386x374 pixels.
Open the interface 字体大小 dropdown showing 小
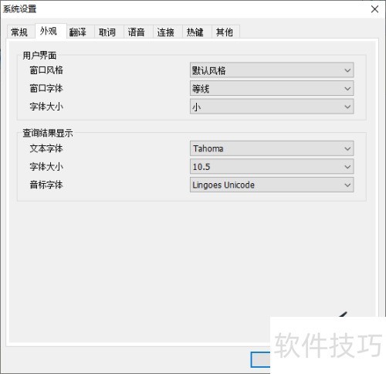click(x=272, y=107)
